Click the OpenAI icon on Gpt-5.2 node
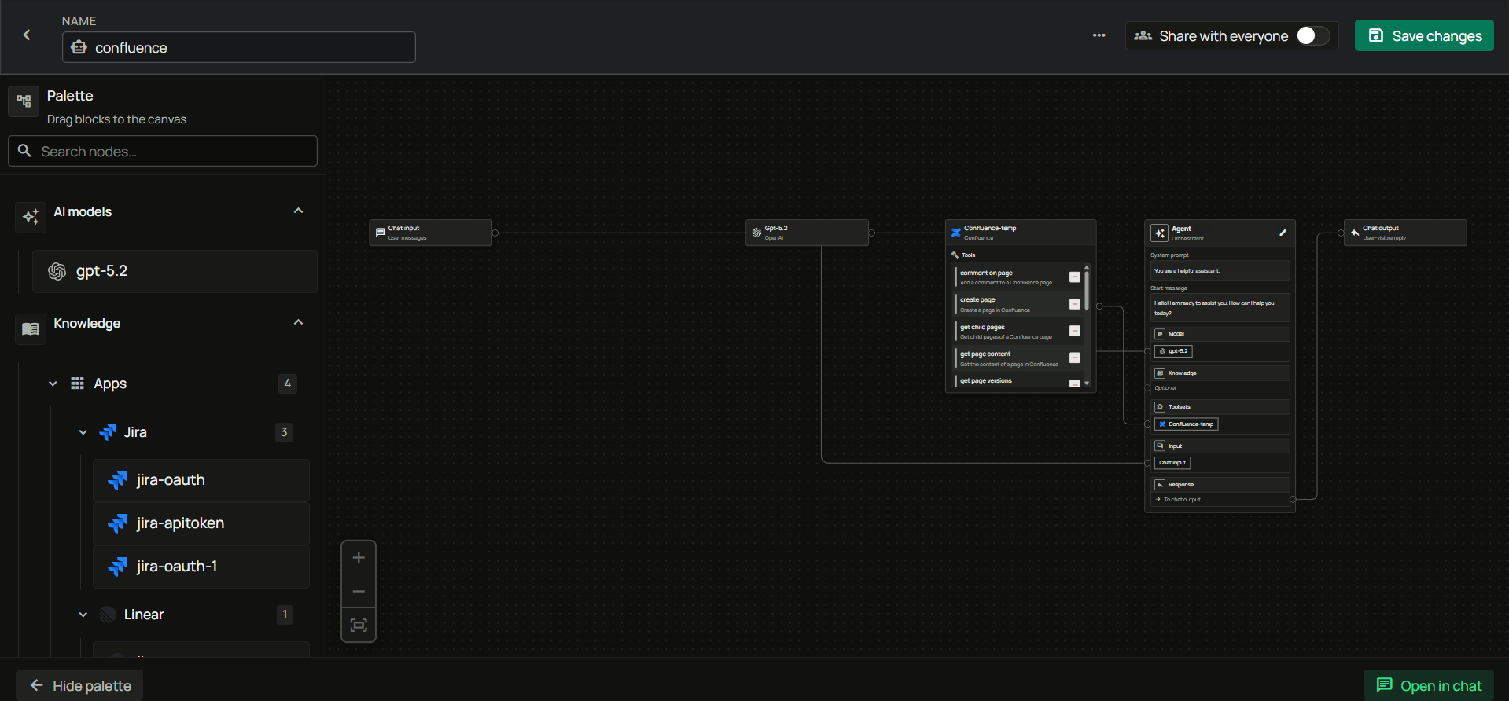Screen dimensions: 1509x701 pos(756,233)
